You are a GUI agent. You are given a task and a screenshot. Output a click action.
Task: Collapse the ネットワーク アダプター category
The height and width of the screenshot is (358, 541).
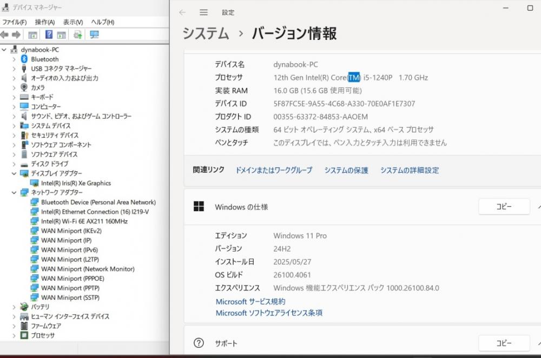pyautogui.click(x=14, y=192)
